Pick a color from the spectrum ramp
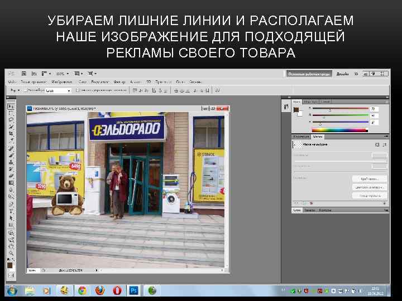This screenshot has width=402, height=301. tap(340, 130)
